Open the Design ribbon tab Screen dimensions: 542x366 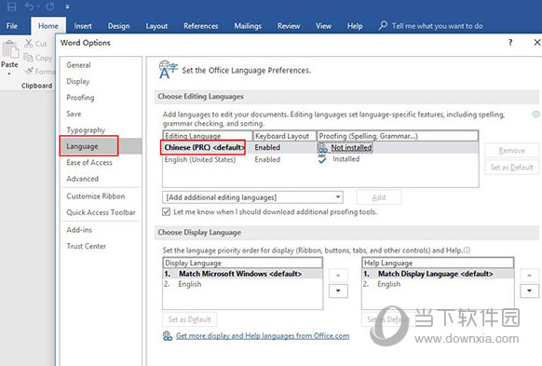(118, 26)
